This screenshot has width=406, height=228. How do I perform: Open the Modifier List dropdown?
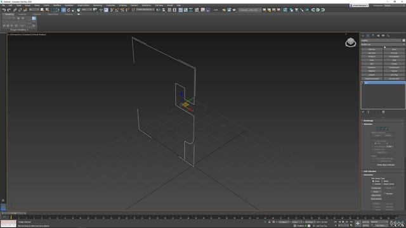coord(383,44)
